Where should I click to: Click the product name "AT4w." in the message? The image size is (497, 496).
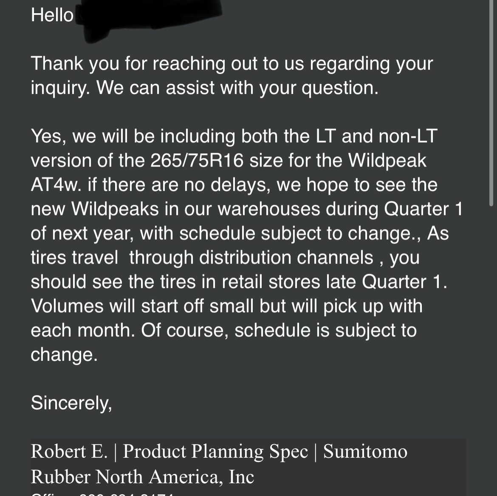(56, 184)
